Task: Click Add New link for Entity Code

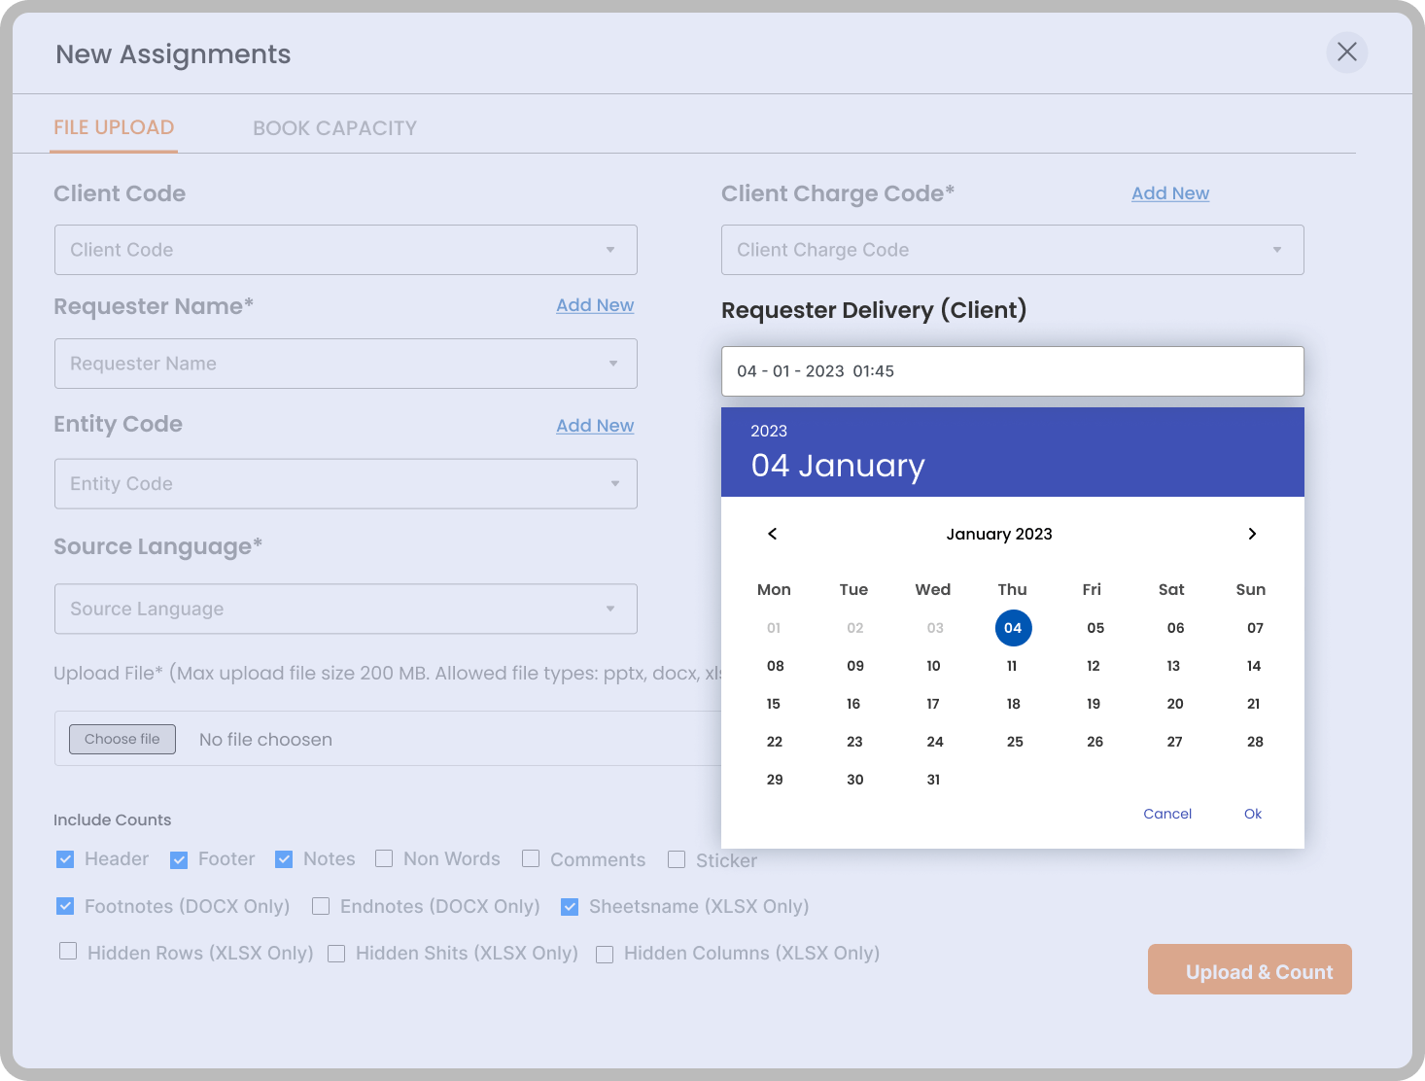Action: coord(594,426)
